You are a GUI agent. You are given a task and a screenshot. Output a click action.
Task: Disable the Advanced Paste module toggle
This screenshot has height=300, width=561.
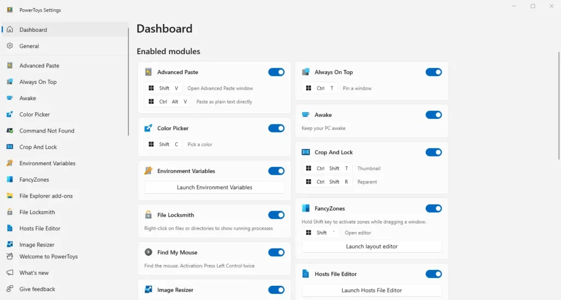(x=276, y=72)
